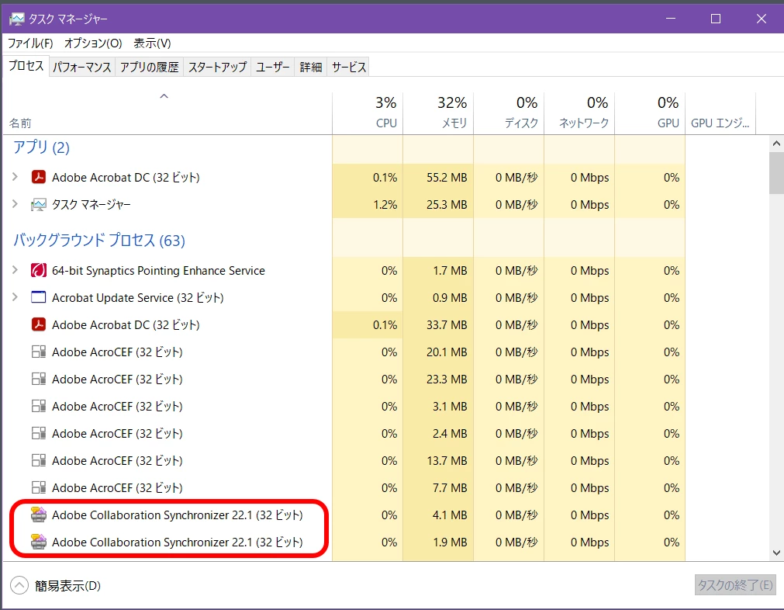Screen dimensions: 784x610
Task: Expand the Adobe Acrobat DC app row
Action: (15, 177)
